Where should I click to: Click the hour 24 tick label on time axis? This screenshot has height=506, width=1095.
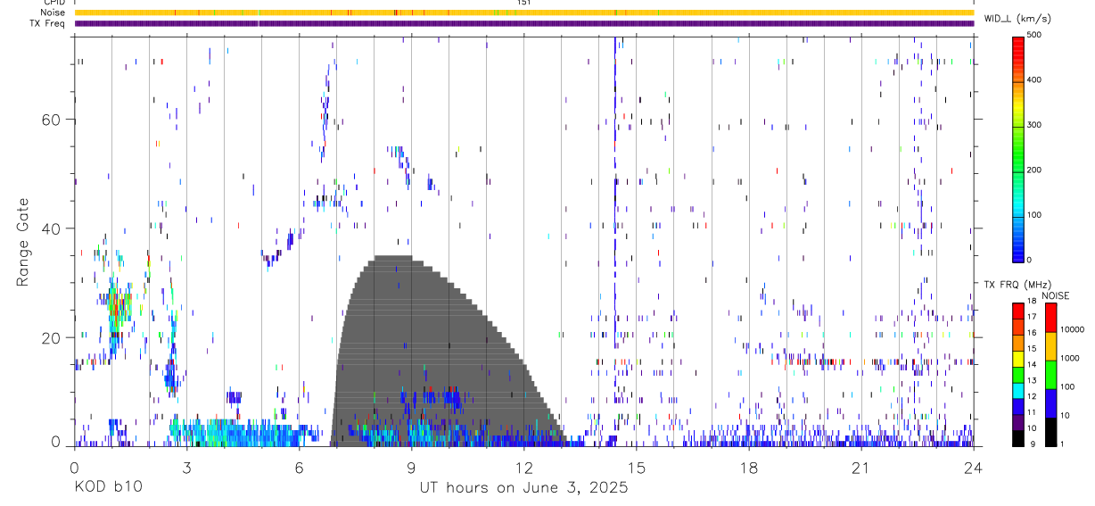(973, 467)
